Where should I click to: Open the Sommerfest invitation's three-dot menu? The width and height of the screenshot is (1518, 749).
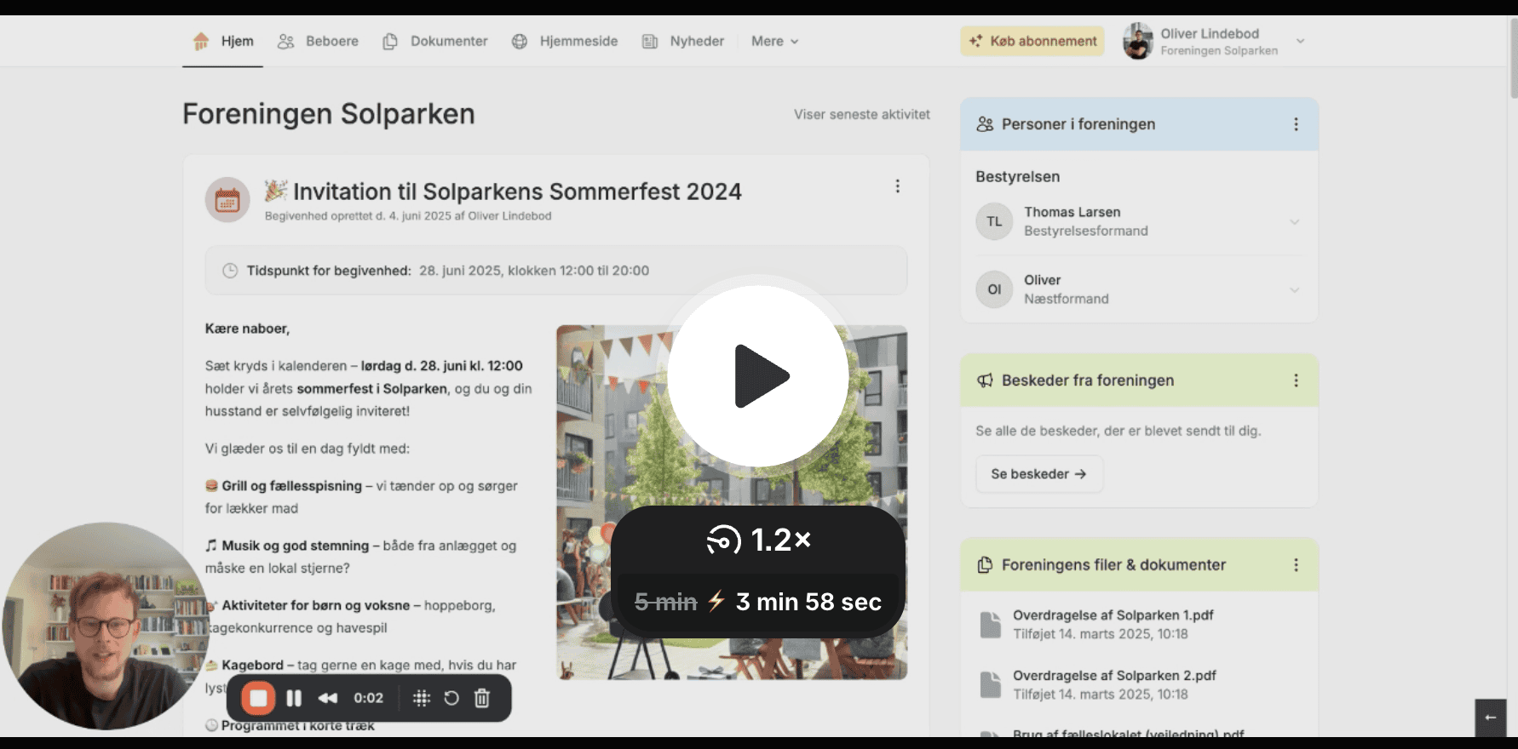[897, 186]
